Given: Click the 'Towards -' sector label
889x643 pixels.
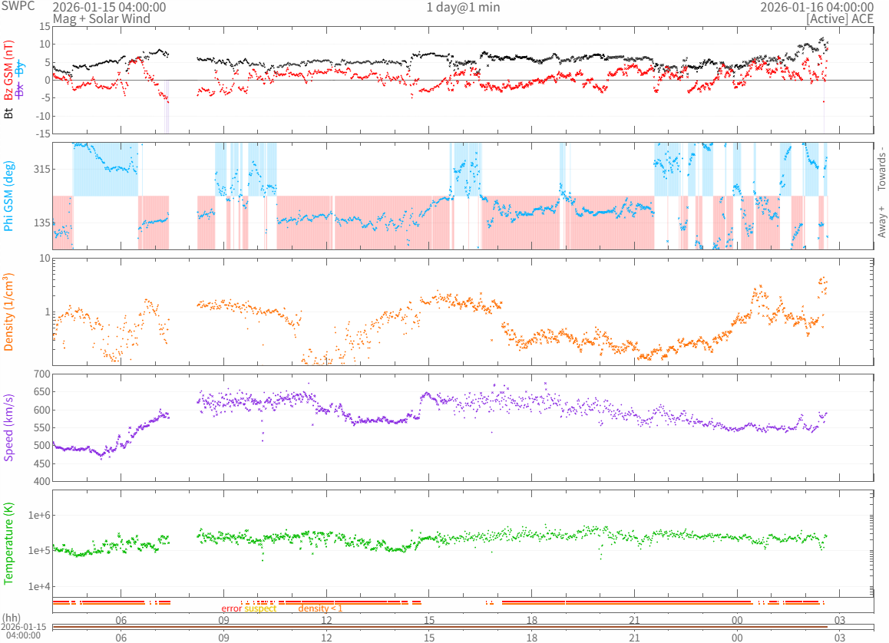Looking at the screenshot, I should coord(881,169).
